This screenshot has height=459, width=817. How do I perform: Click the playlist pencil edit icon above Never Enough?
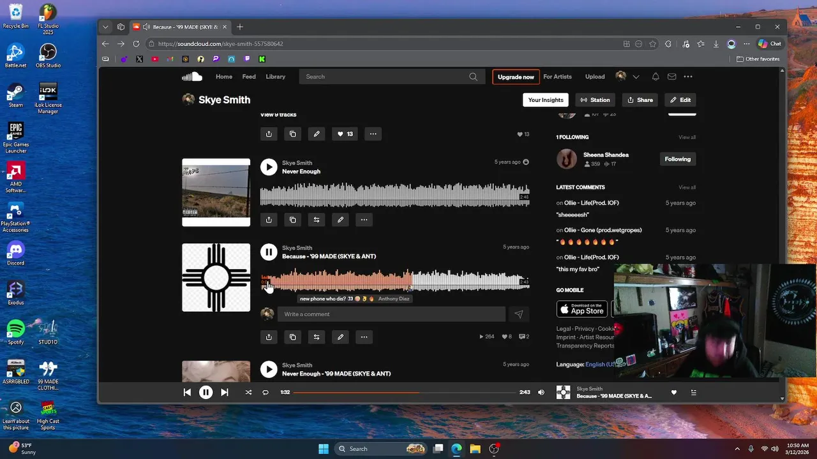317,134
